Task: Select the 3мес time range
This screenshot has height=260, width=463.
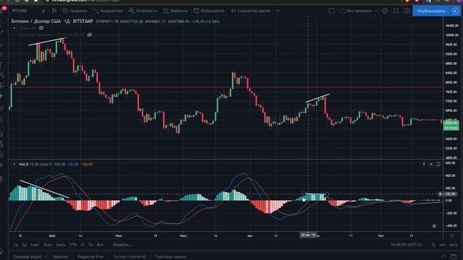Action: point(48,245)
